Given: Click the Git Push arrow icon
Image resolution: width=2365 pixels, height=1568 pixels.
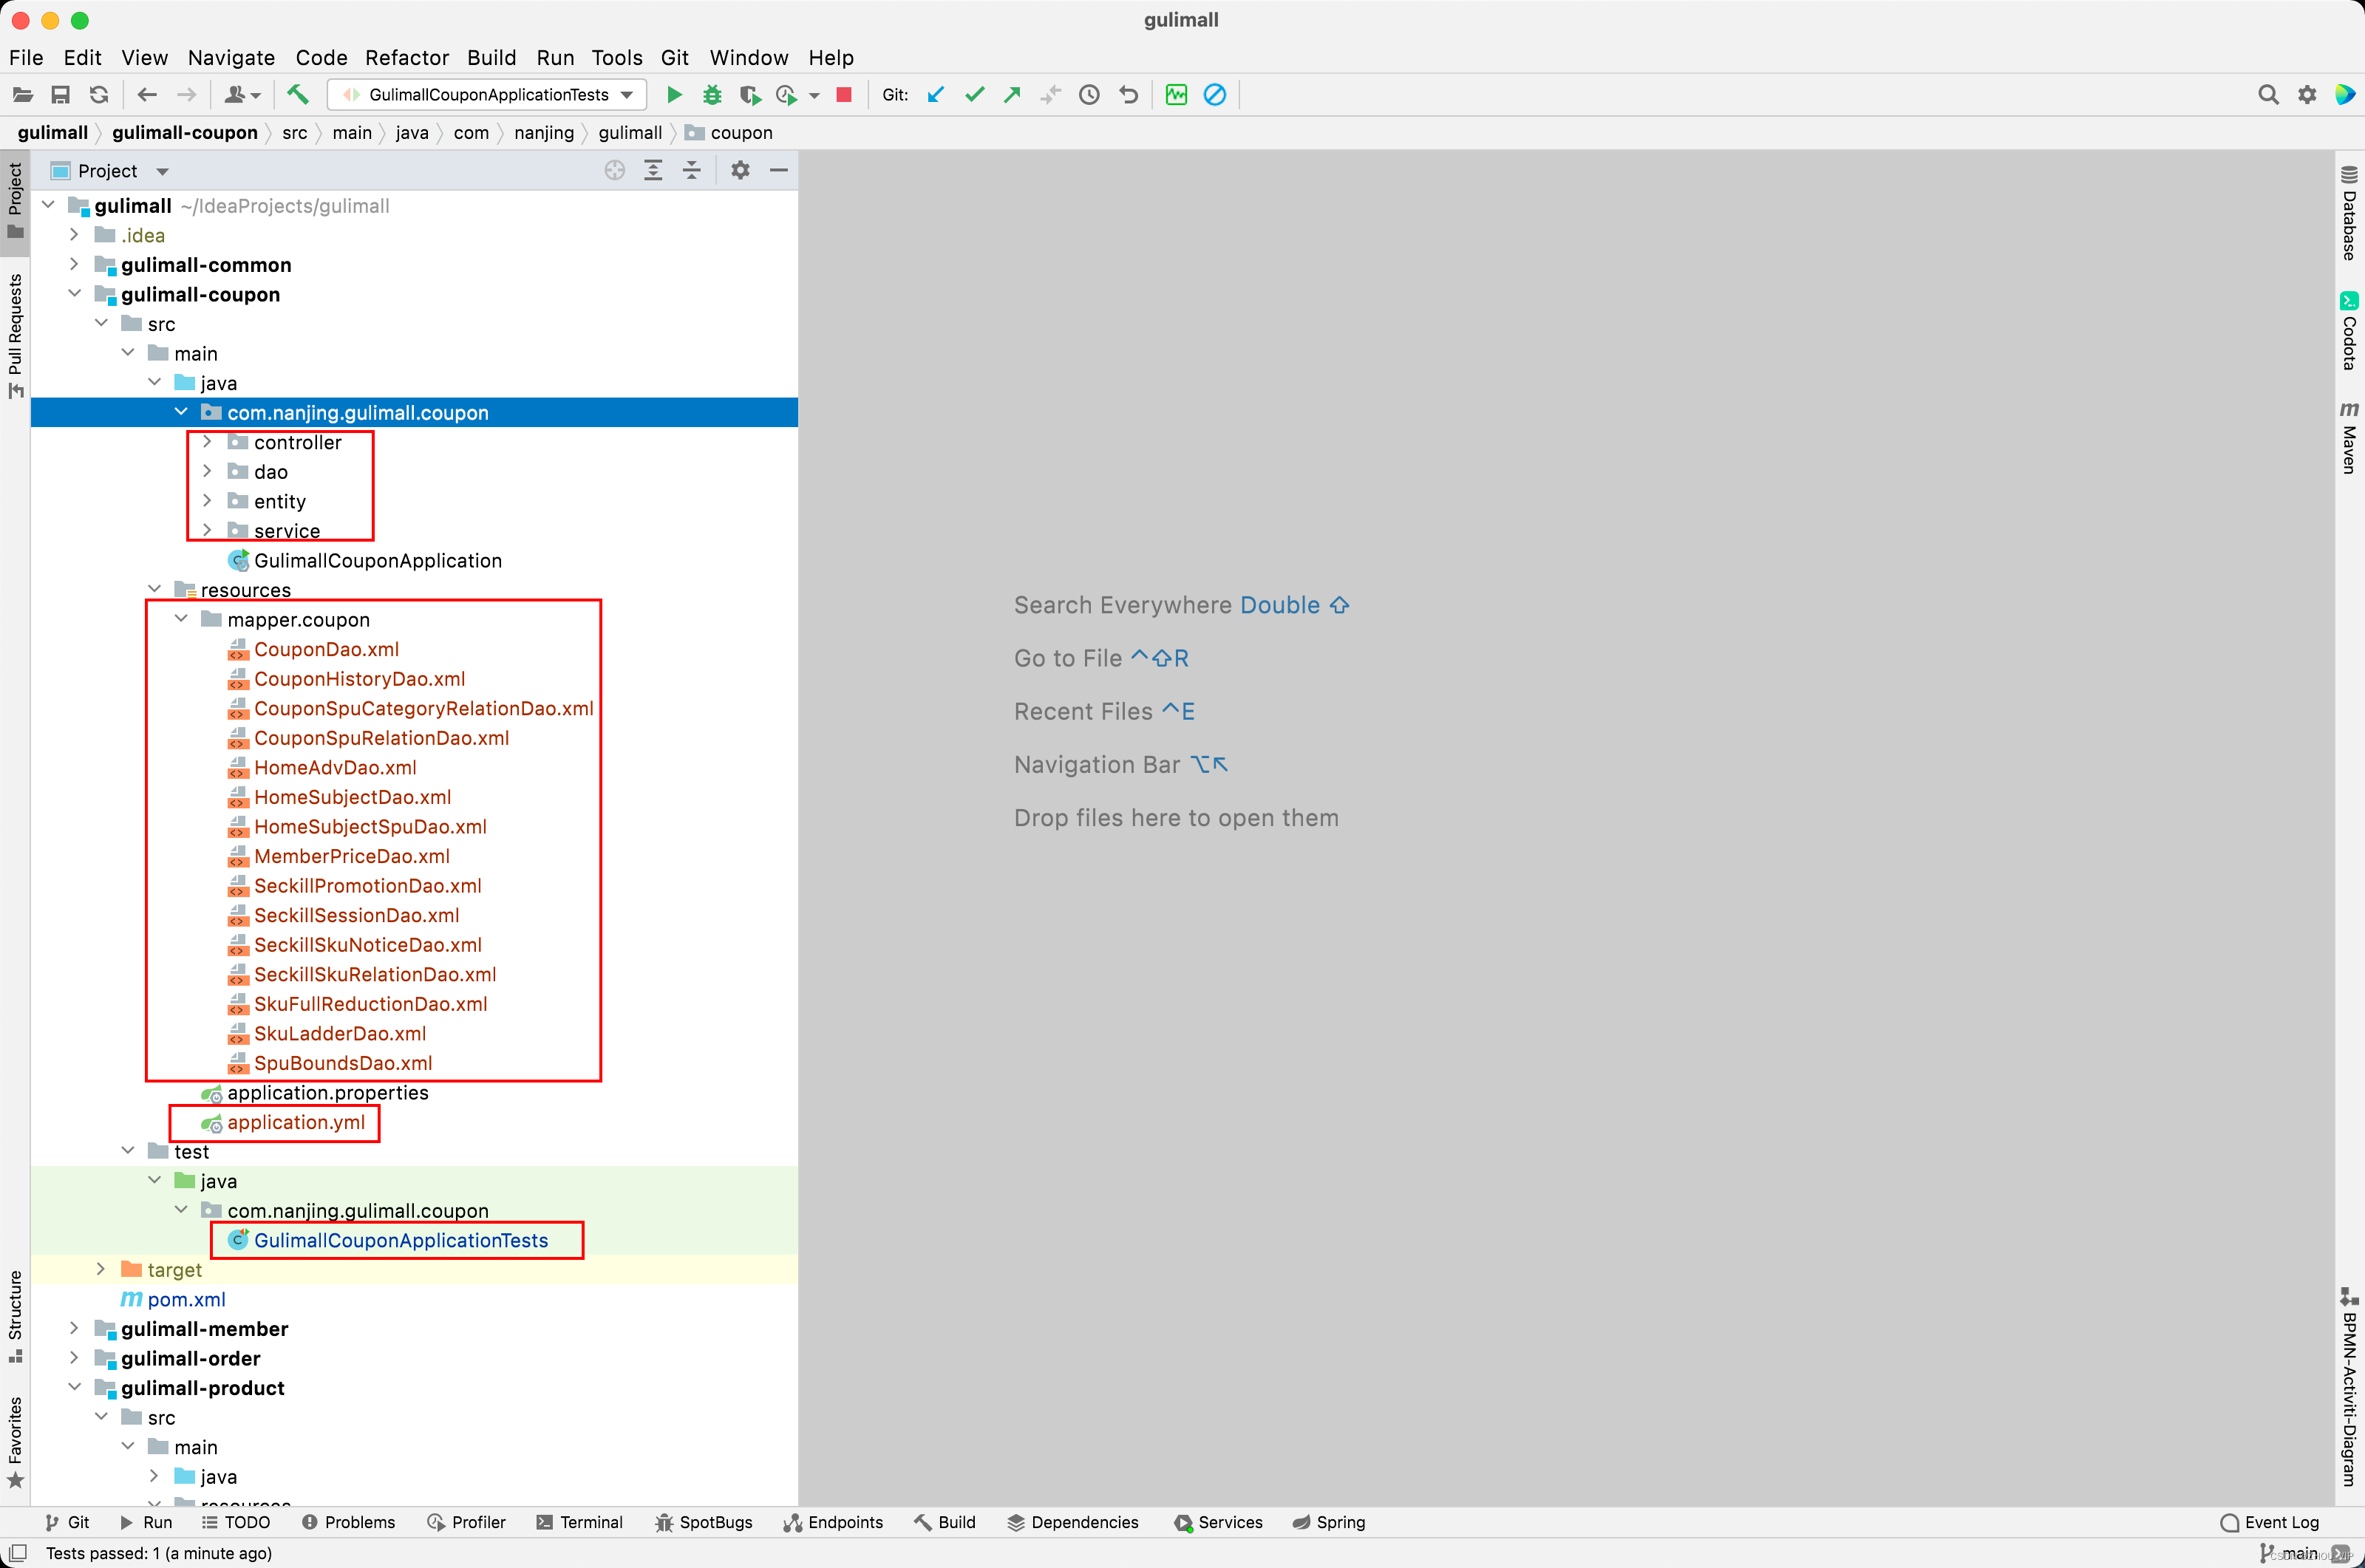Looking at the screenshot, I should [1012, 95].
